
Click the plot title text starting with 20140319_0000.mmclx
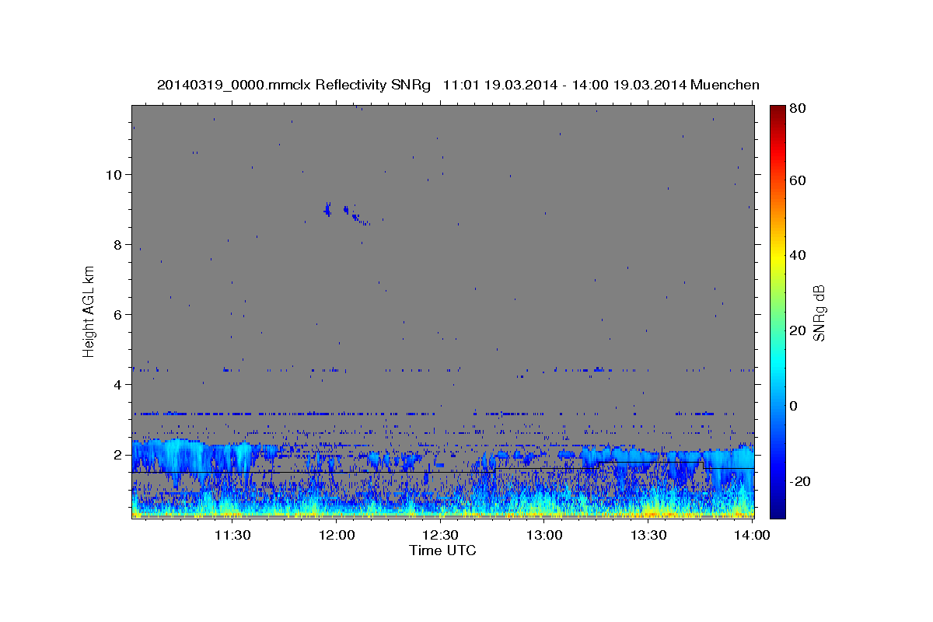click(x=458, y=85)
